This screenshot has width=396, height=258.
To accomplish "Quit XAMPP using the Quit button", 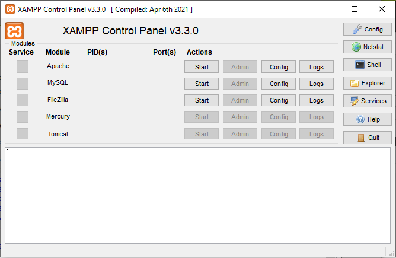I will pyautogui.click(x=367, y=138).
